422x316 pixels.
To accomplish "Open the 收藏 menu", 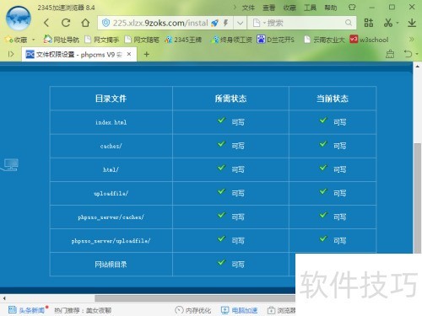I will pyautogui.click(x=289, y=8).
